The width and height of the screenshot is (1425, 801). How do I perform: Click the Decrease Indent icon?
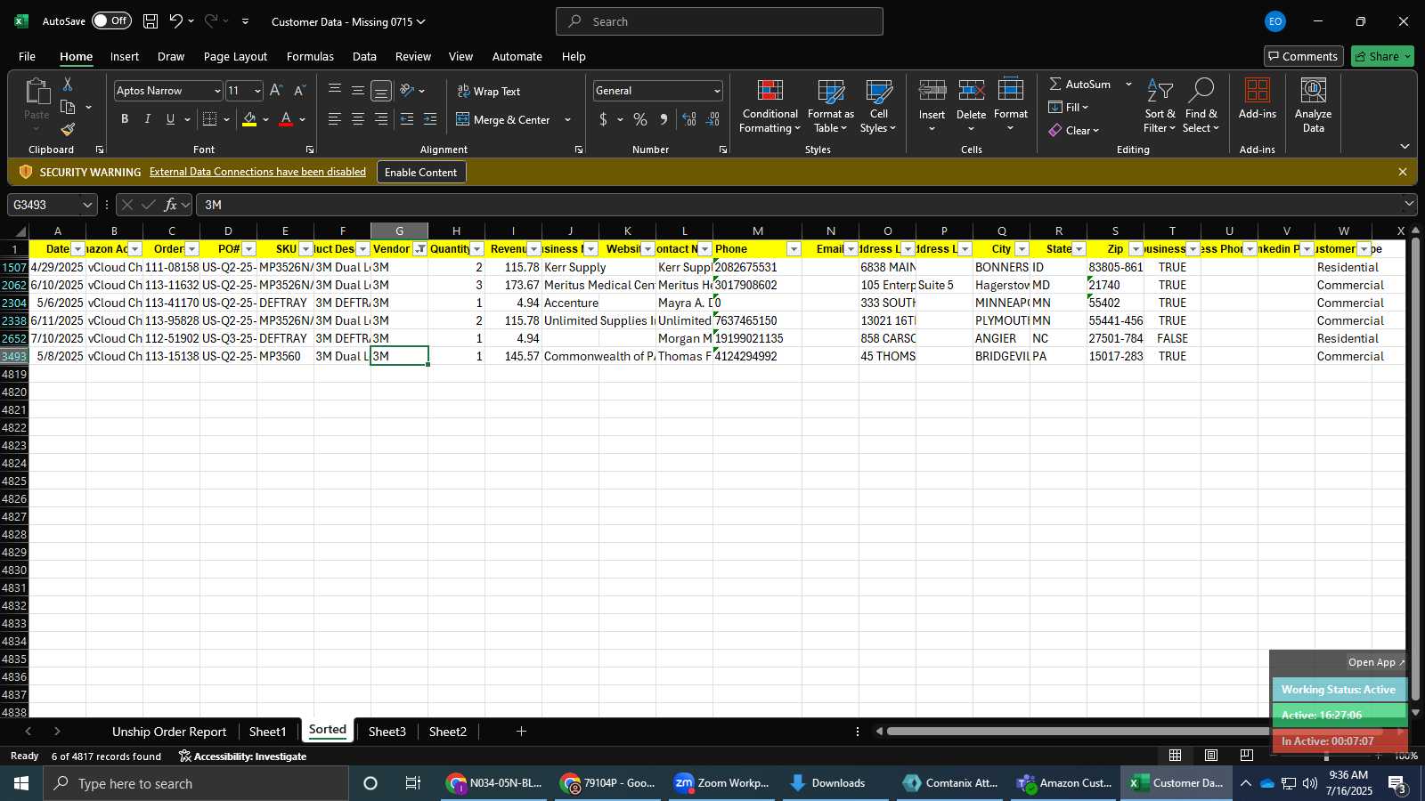(x=407, y=119)
